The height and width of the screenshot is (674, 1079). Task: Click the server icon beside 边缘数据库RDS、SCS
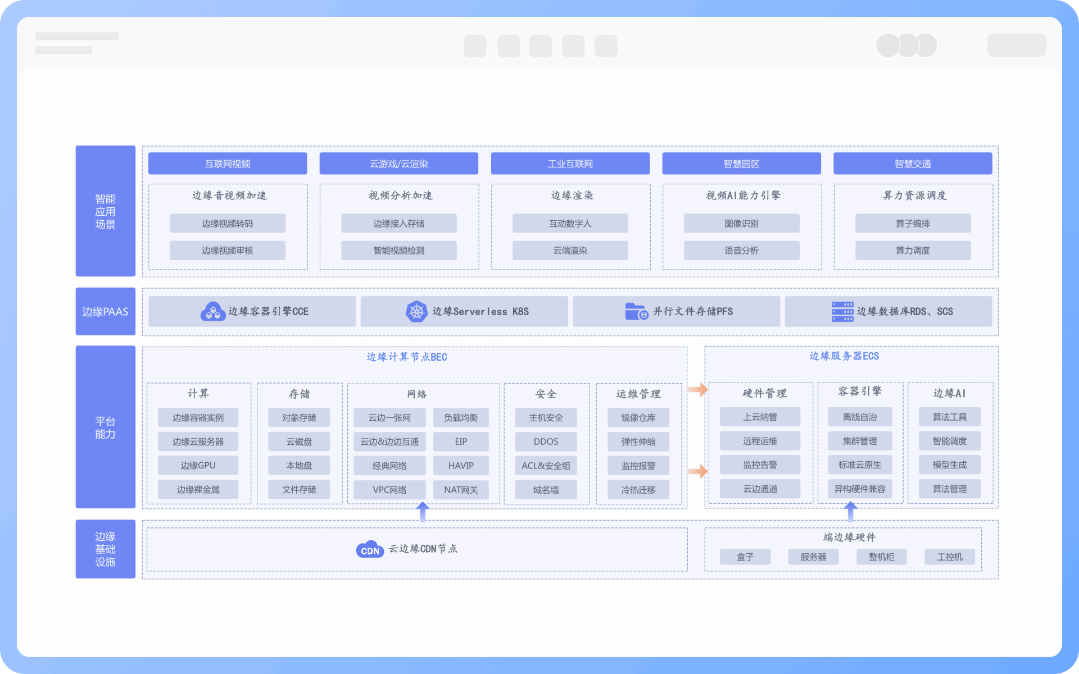pos(842,311)
